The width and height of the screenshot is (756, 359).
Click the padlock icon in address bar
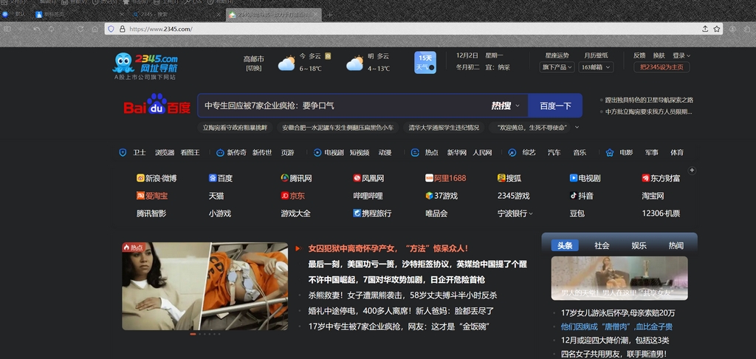coord(122,29)
